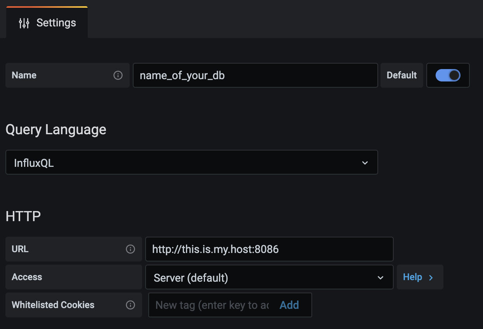Click the URL field label
Screen dimensions: 483x329
pyautogui.click(x=20, y=249)
